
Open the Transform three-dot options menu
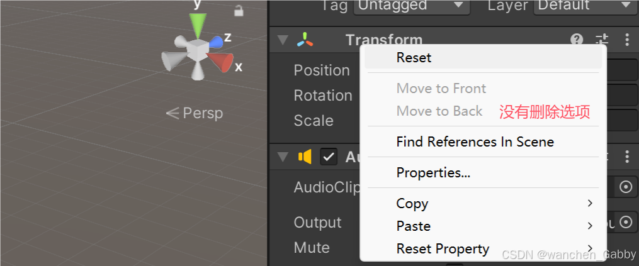click(x=626, y=40)
